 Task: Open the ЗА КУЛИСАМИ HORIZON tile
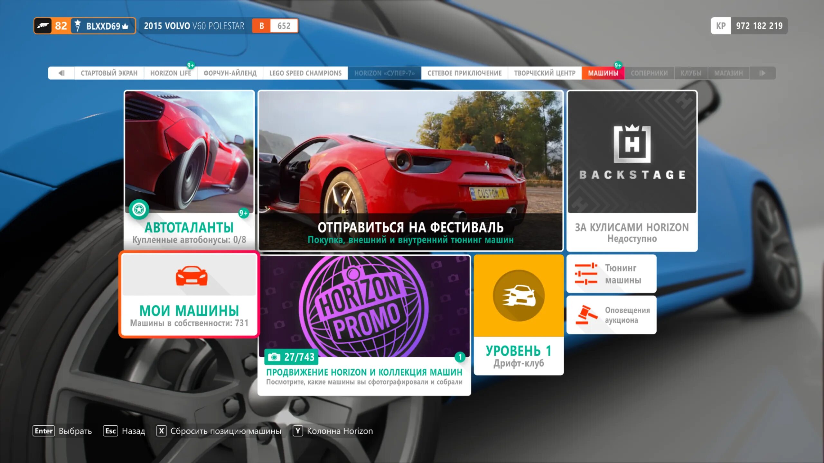(x=632, y=170)
